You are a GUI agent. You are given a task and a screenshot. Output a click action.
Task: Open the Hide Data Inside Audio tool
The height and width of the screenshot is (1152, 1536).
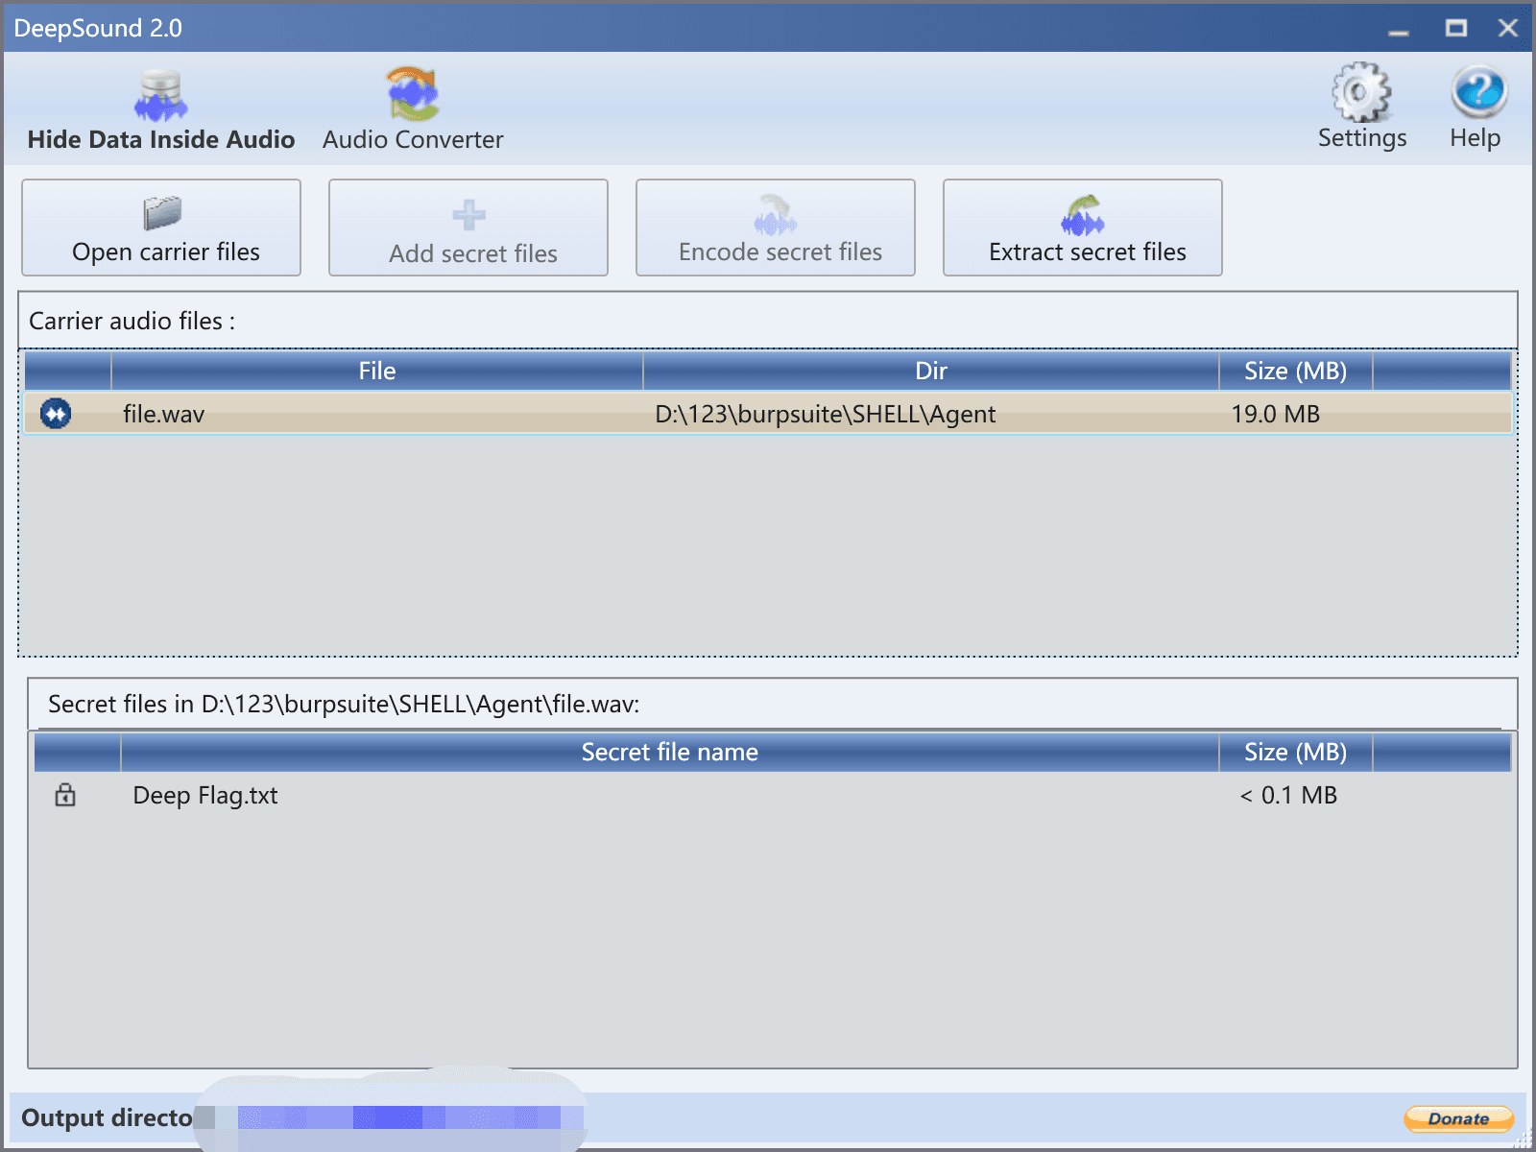click(160, 109)
